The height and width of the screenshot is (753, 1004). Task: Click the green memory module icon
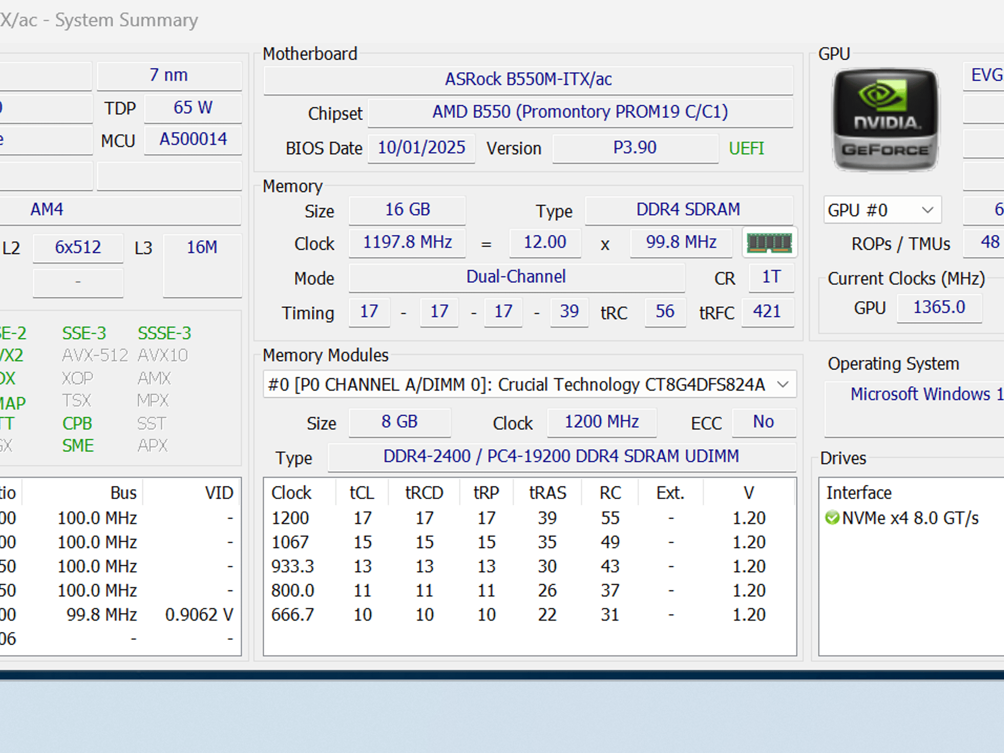point(769,243)
